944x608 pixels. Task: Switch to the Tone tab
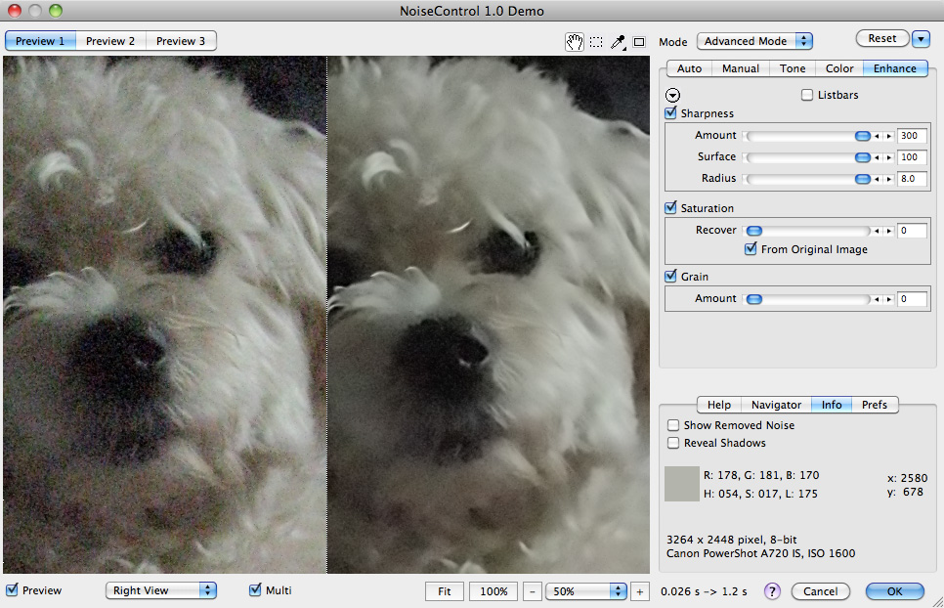click(793, 68)
